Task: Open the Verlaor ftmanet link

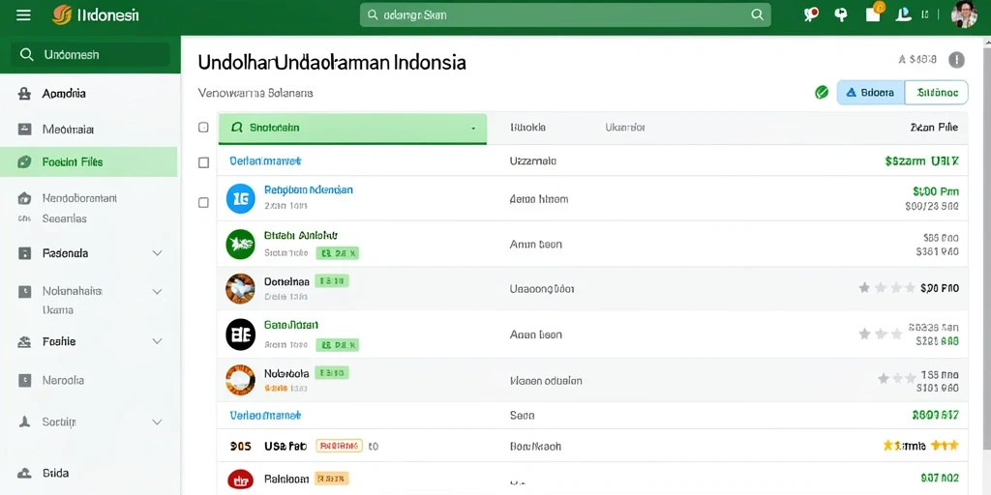Action: pos(265,415)
